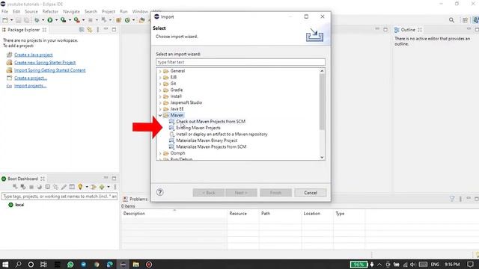This screenshot has height=269, width=479.
Task: Open the Project menu
Action: pyautogui.click(x=109, y=11)
